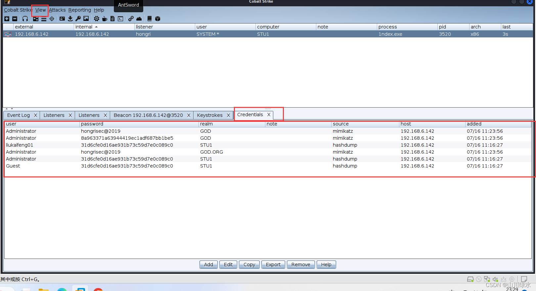Click the Help button below credentials
Screen dimensions: 536x291
coord(326,265)
